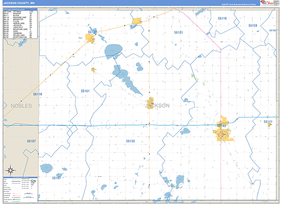Click the small town marker near 56111
281x204 pixels.
pos(268,125)
